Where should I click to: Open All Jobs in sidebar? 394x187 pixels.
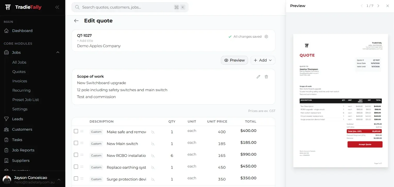coord(19,62)
